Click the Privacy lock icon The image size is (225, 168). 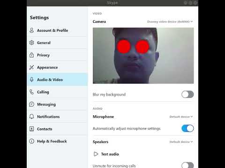coord(32,55)
